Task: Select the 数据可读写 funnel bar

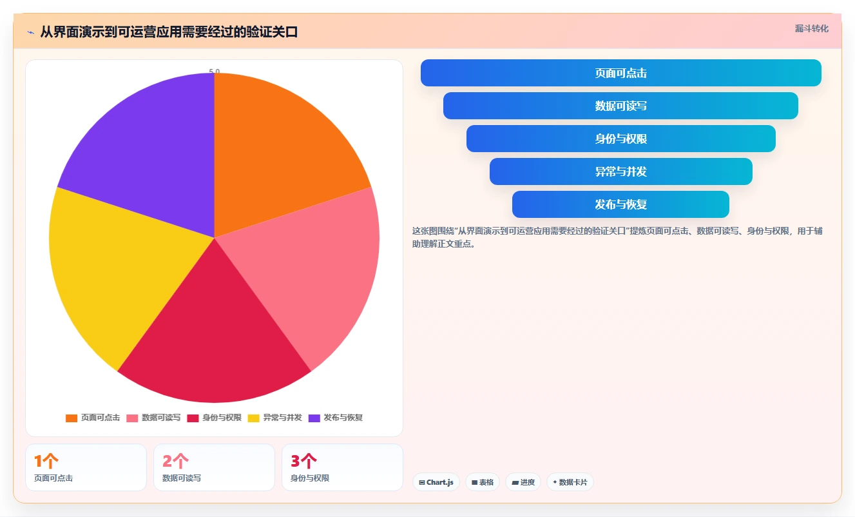Action: pos(621,106)
